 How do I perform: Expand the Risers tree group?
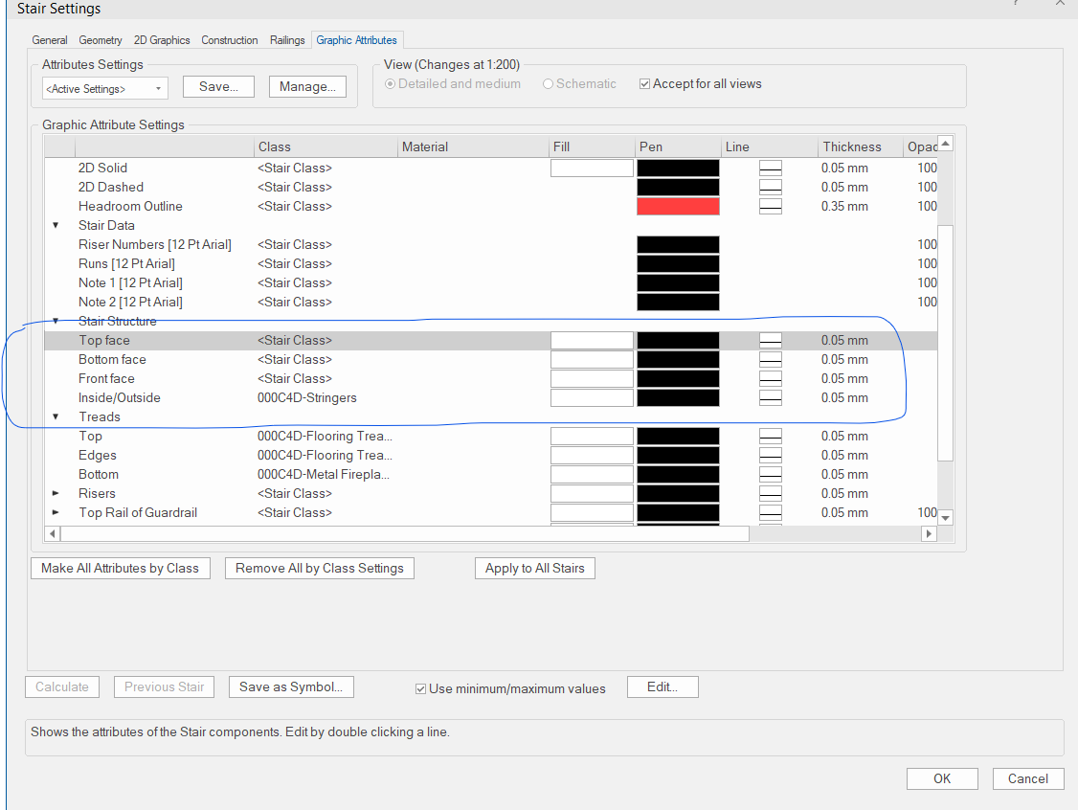click(x=56, y=493)
